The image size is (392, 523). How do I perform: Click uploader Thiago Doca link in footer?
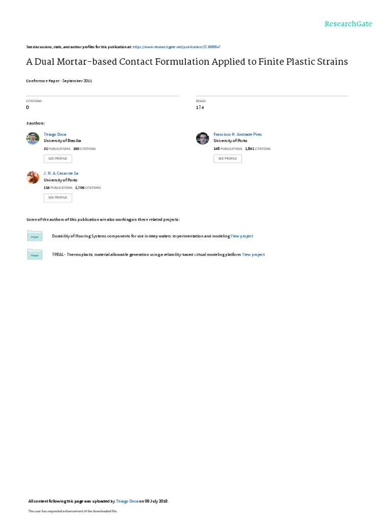(x=127, y=501)
